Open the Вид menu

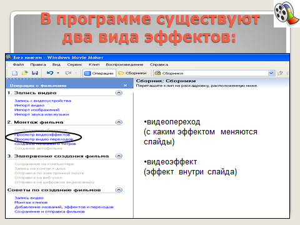56,65
